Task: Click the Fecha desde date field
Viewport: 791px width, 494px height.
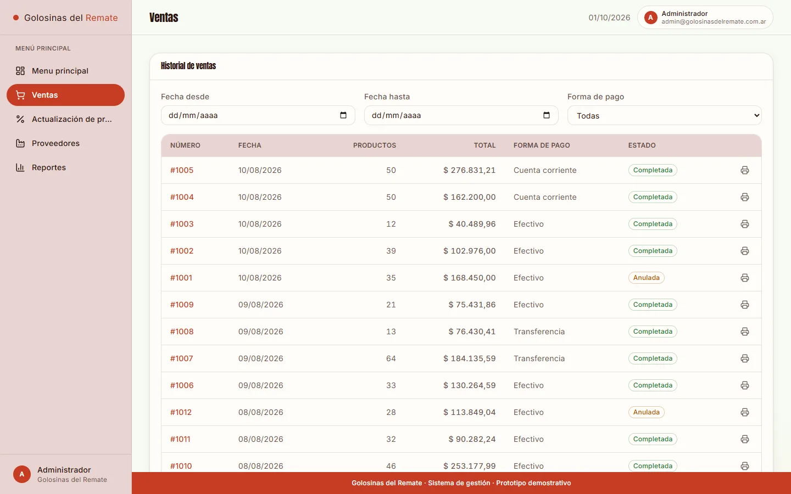Action: click(x=258, y=115)
